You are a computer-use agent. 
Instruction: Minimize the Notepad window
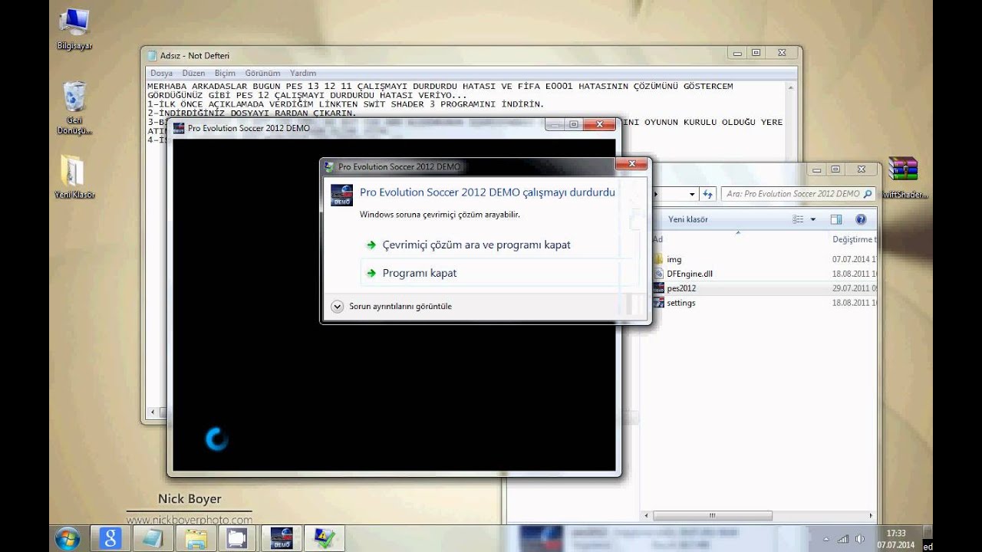737,53
